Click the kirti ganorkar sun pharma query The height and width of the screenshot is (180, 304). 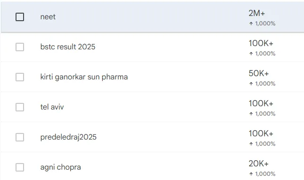tap(84, 77)
